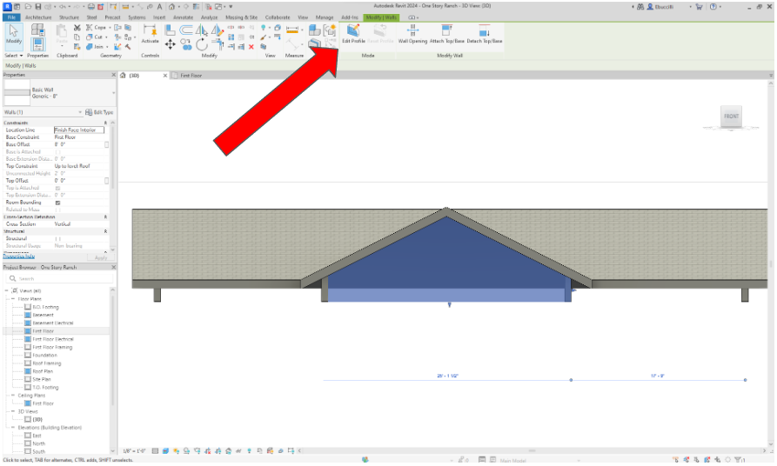Select the Rotate tool
This screenshot has width=777, height=466.
202,45
